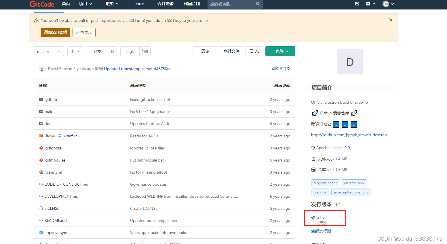Select 合并请求 in the top navigation

point(165,4)
